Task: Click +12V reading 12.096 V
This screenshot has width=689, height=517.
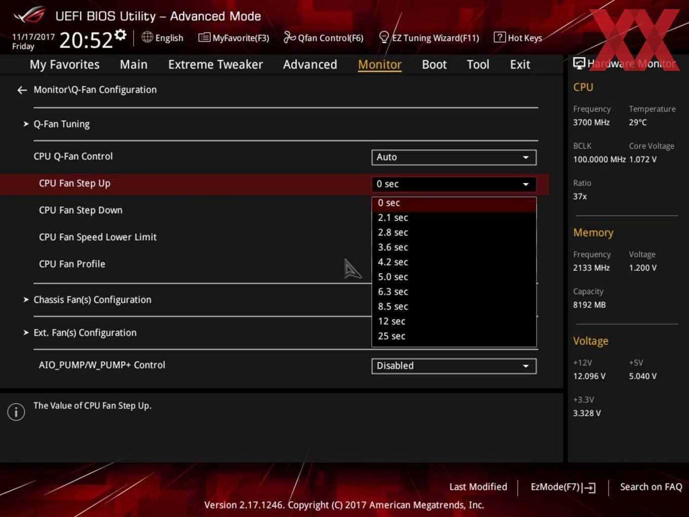Action: point(589,376)
